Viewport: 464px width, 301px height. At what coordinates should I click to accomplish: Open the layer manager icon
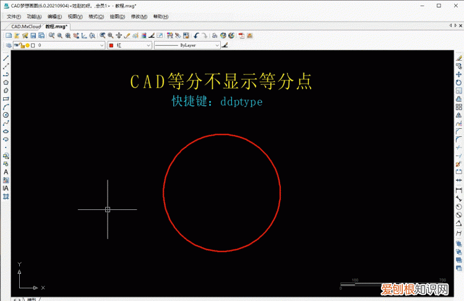coord(9,45)
